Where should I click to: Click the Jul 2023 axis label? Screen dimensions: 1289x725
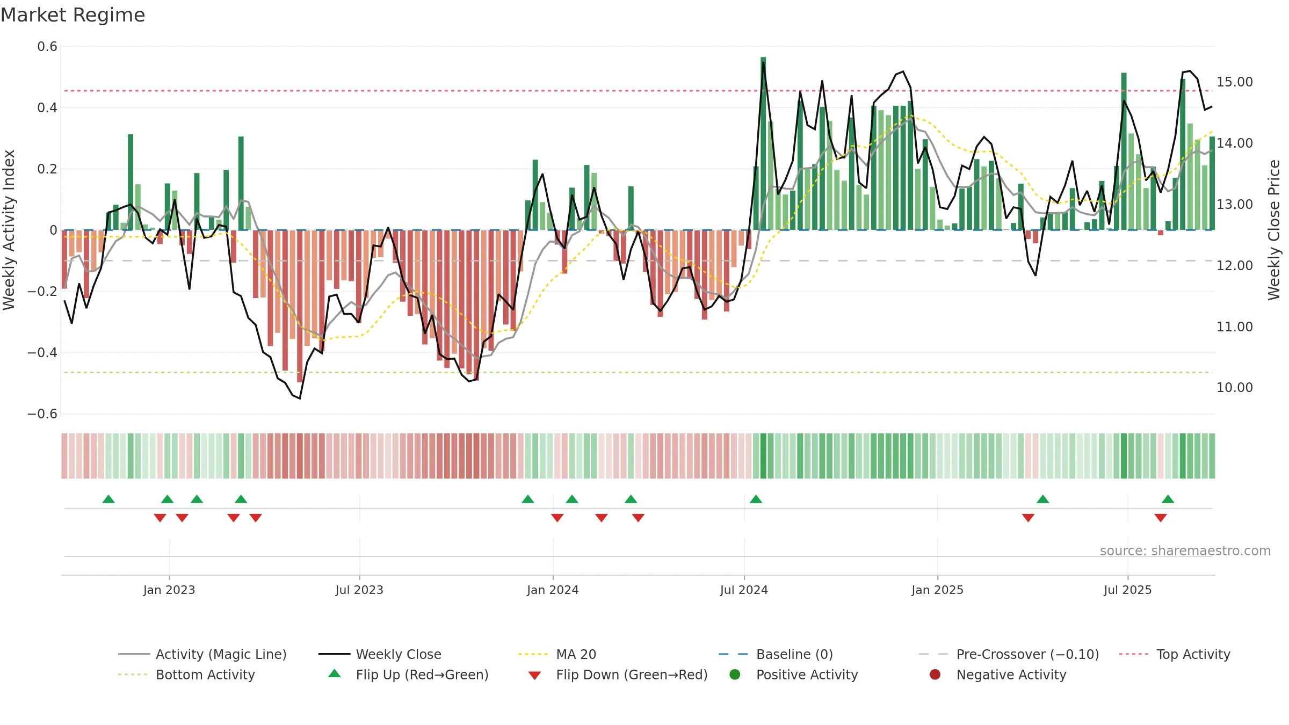pyautogui.click(x=359, y=590)
